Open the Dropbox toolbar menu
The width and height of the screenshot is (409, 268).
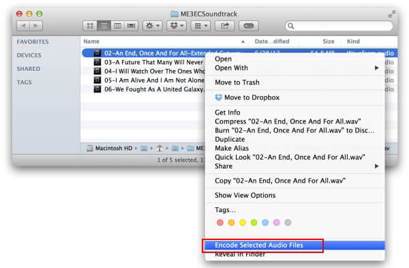[x=177, y=26]
